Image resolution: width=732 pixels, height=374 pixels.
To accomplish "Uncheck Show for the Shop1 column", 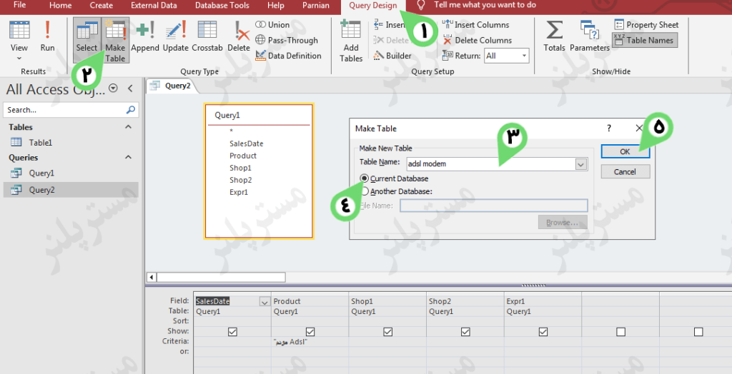I will point(387,332).
